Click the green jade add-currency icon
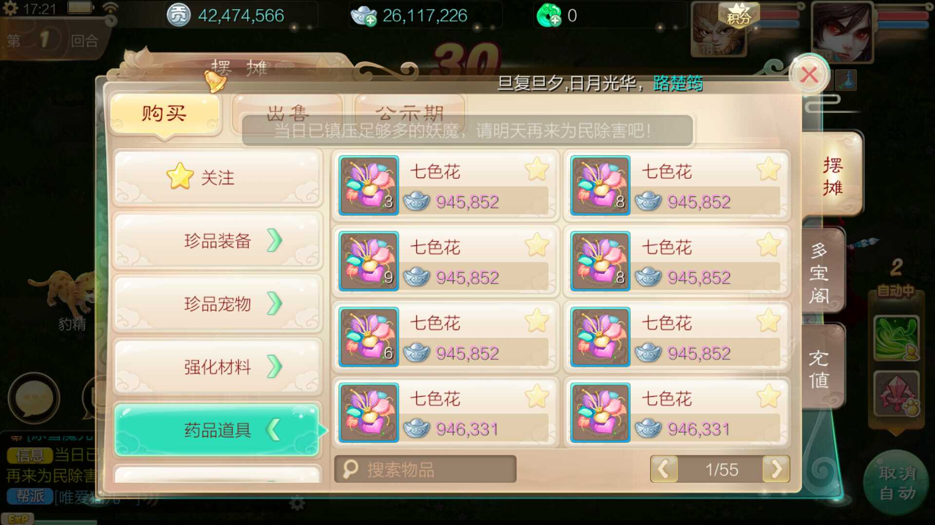935x525 pixels. click(x=549, y=16)
